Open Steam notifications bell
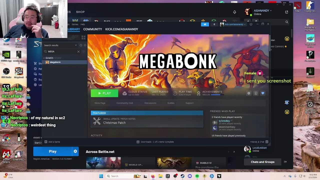This screenshot has width=320, height=180. [x=214, y=24]
